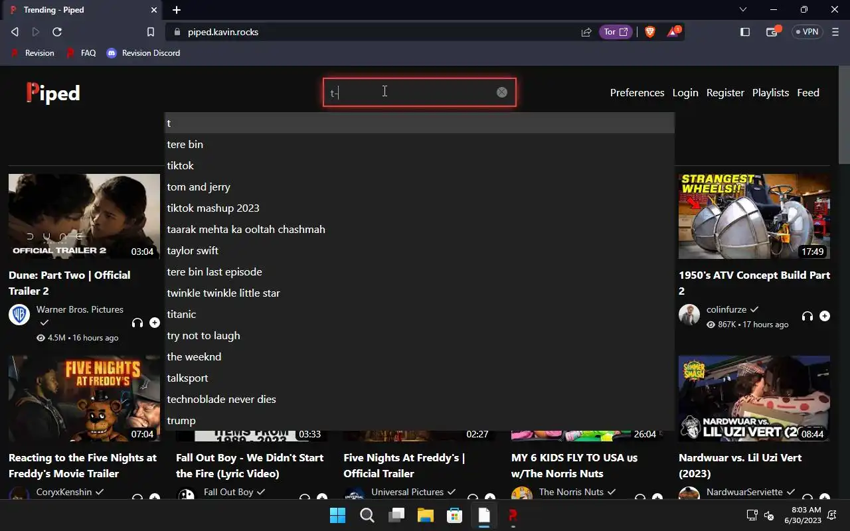Choose suggestion 'tiktok mashup 2023'
850x531 pixels.
coord(420,208)
